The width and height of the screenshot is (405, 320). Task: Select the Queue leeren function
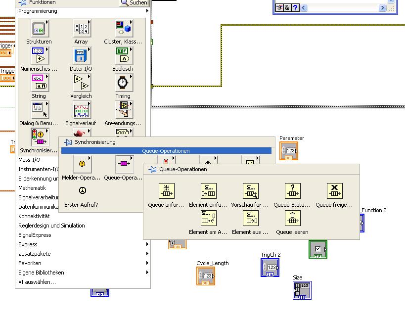pyautogui.click(x=293, y=218)
